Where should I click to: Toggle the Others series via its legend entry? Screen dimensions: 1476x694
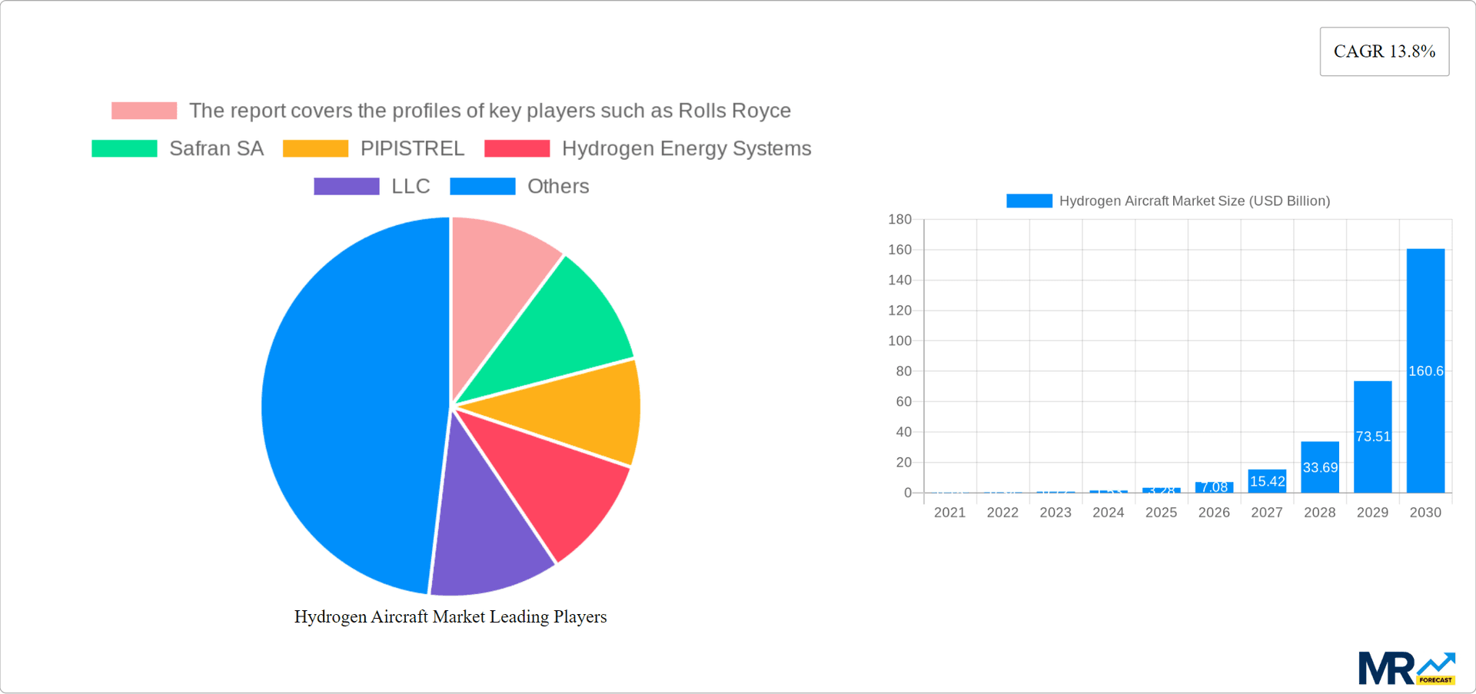click(557, 185)
